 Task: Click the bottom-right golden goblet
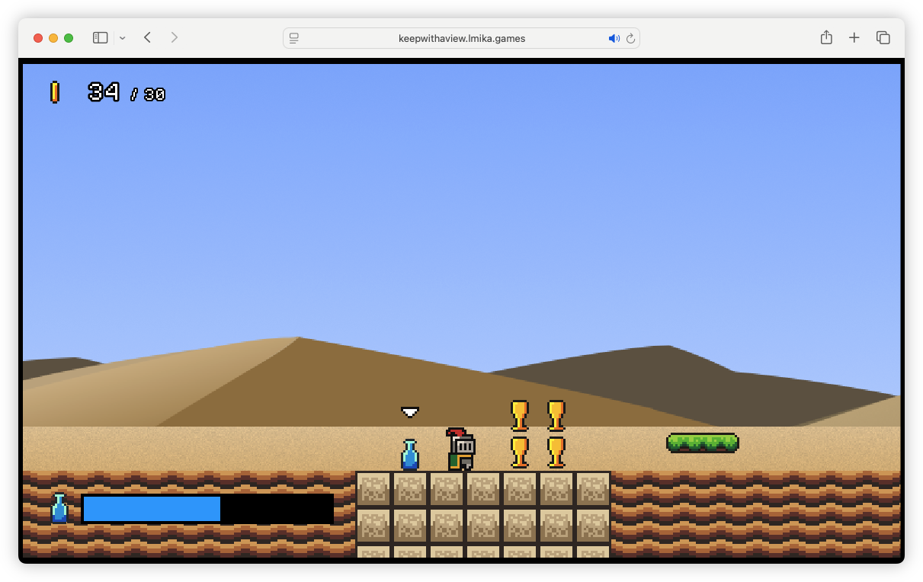[x=556, y=452]
